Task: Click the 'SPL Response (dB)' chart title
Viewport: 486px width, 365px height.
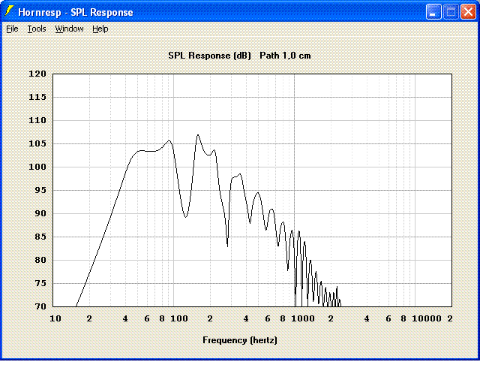Action: click(209, 56)
